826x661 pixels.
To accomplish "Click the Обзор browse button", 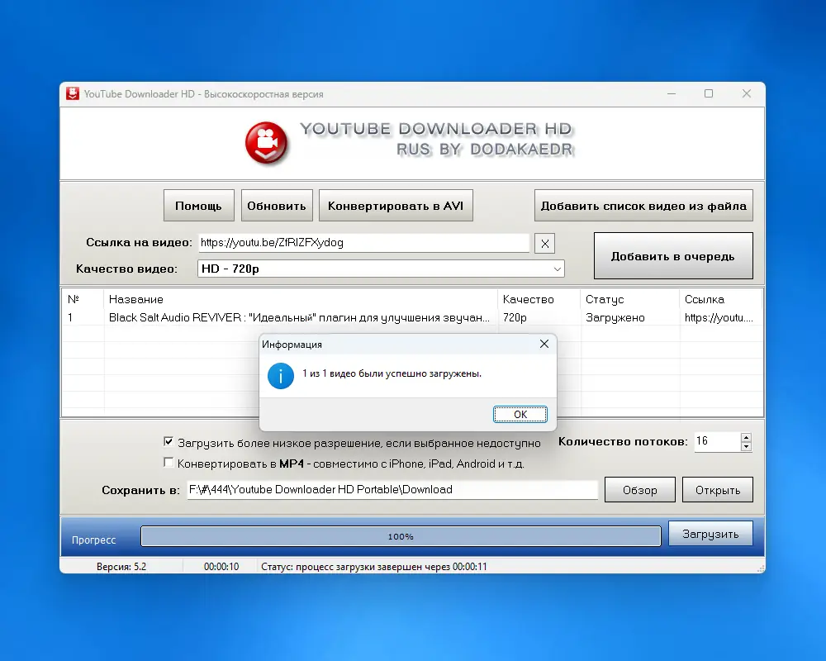I will point(639,490).
